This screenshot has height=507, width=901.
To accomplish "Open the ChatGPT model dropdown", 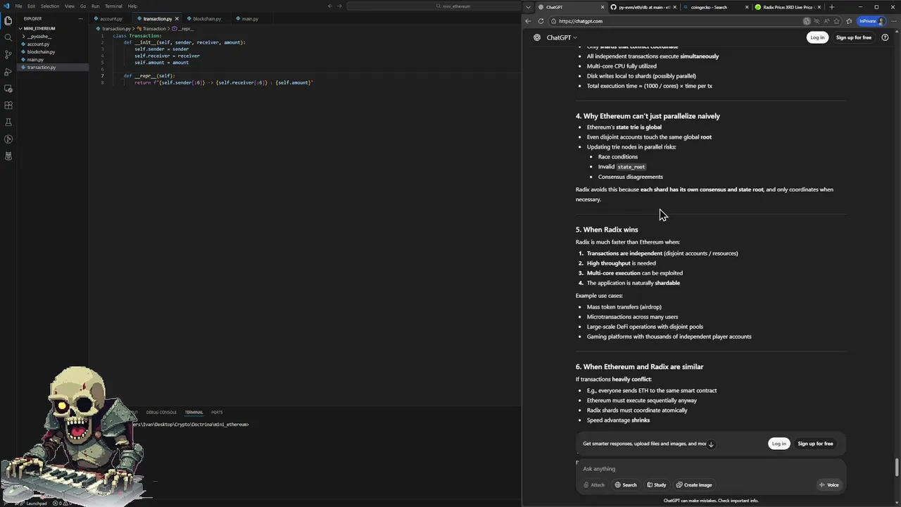I will [562, 37].
